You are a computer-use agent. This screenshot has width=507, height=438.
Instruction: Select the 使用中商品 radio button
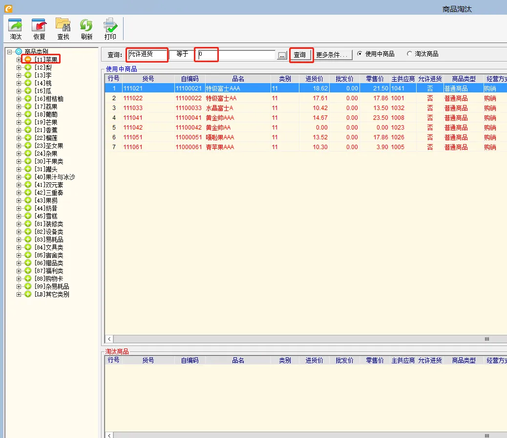(x=360, y=54)
